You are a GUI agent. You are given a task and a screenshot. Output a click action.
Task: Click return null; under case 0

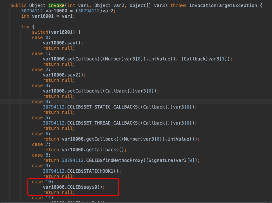(59, 48)
